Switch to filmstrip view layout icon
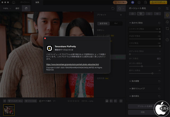Screen dimensions: 170x117 pyautogui.click(x=107, y=101)
